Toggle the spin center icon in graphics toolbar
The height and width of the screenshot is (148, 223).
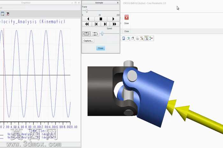pos(151,38)
